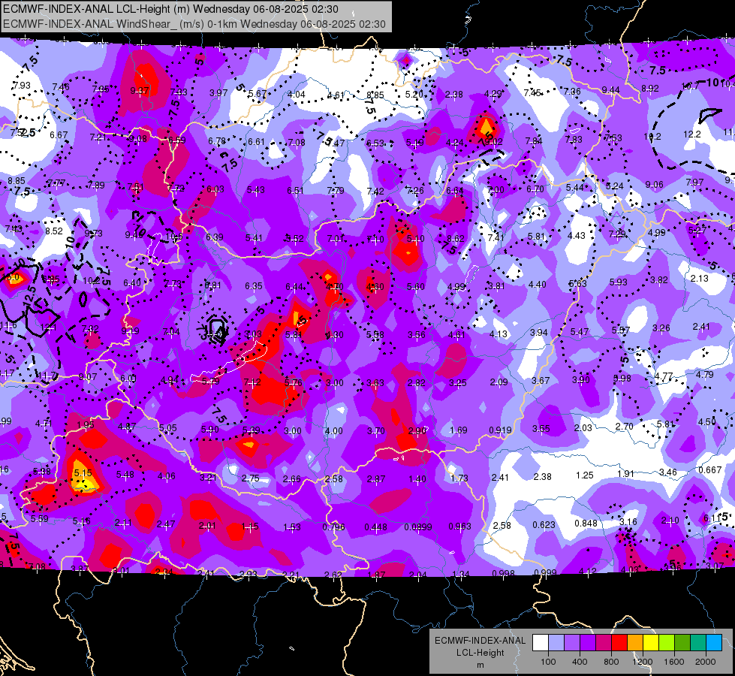Viewport: 735px width, 676px height.
Task: Click the red legend swatch
Action: click(x=619, y=643)
